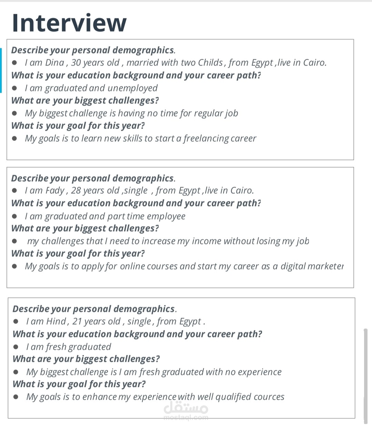Click the vertical scrollbar thumb on right
Screen dimensions: 372x430
click(365, 376)
